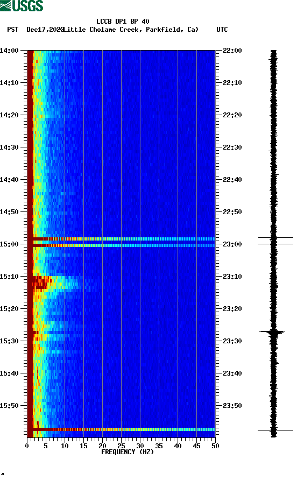The image size is (297, 480).
Task: Click the 15 Hz frequency tick label
Action: [x=83, y=446]
